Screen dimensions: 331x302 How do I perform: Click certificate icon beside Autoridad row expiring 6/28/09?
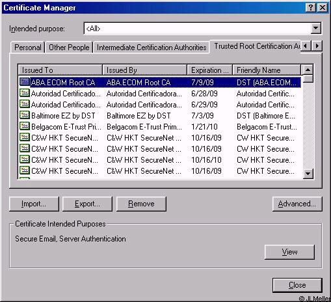pos(25,93)
